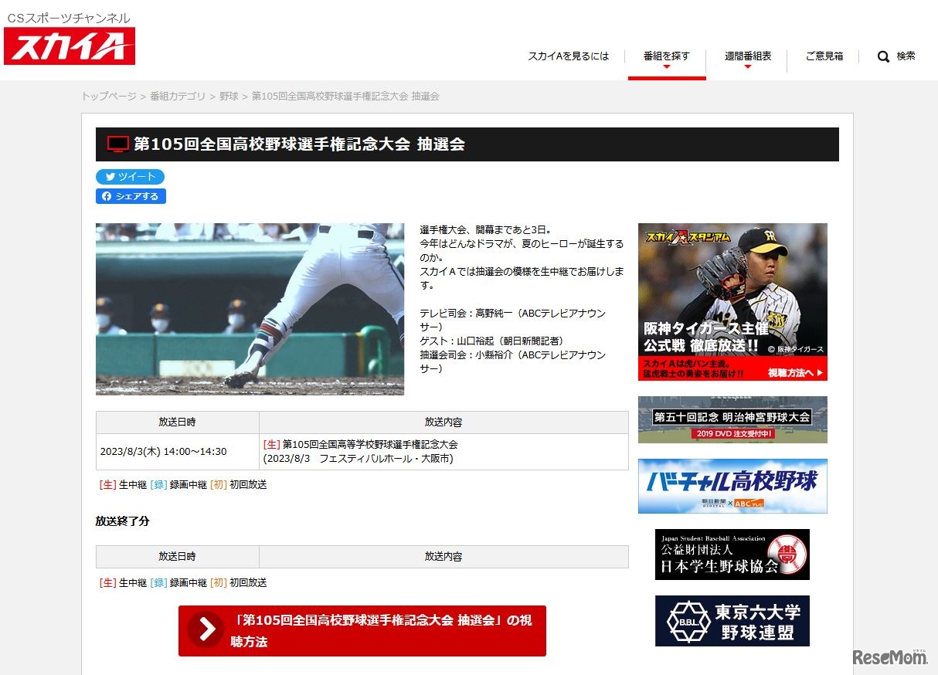Expand the 週間番組表 dropdown menu
The height and width of the screenshot is (675, 938).
tap(746, 56)
